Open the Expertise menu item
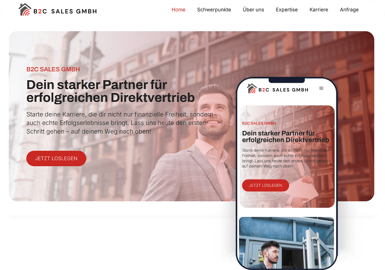 tap(287, 10)
